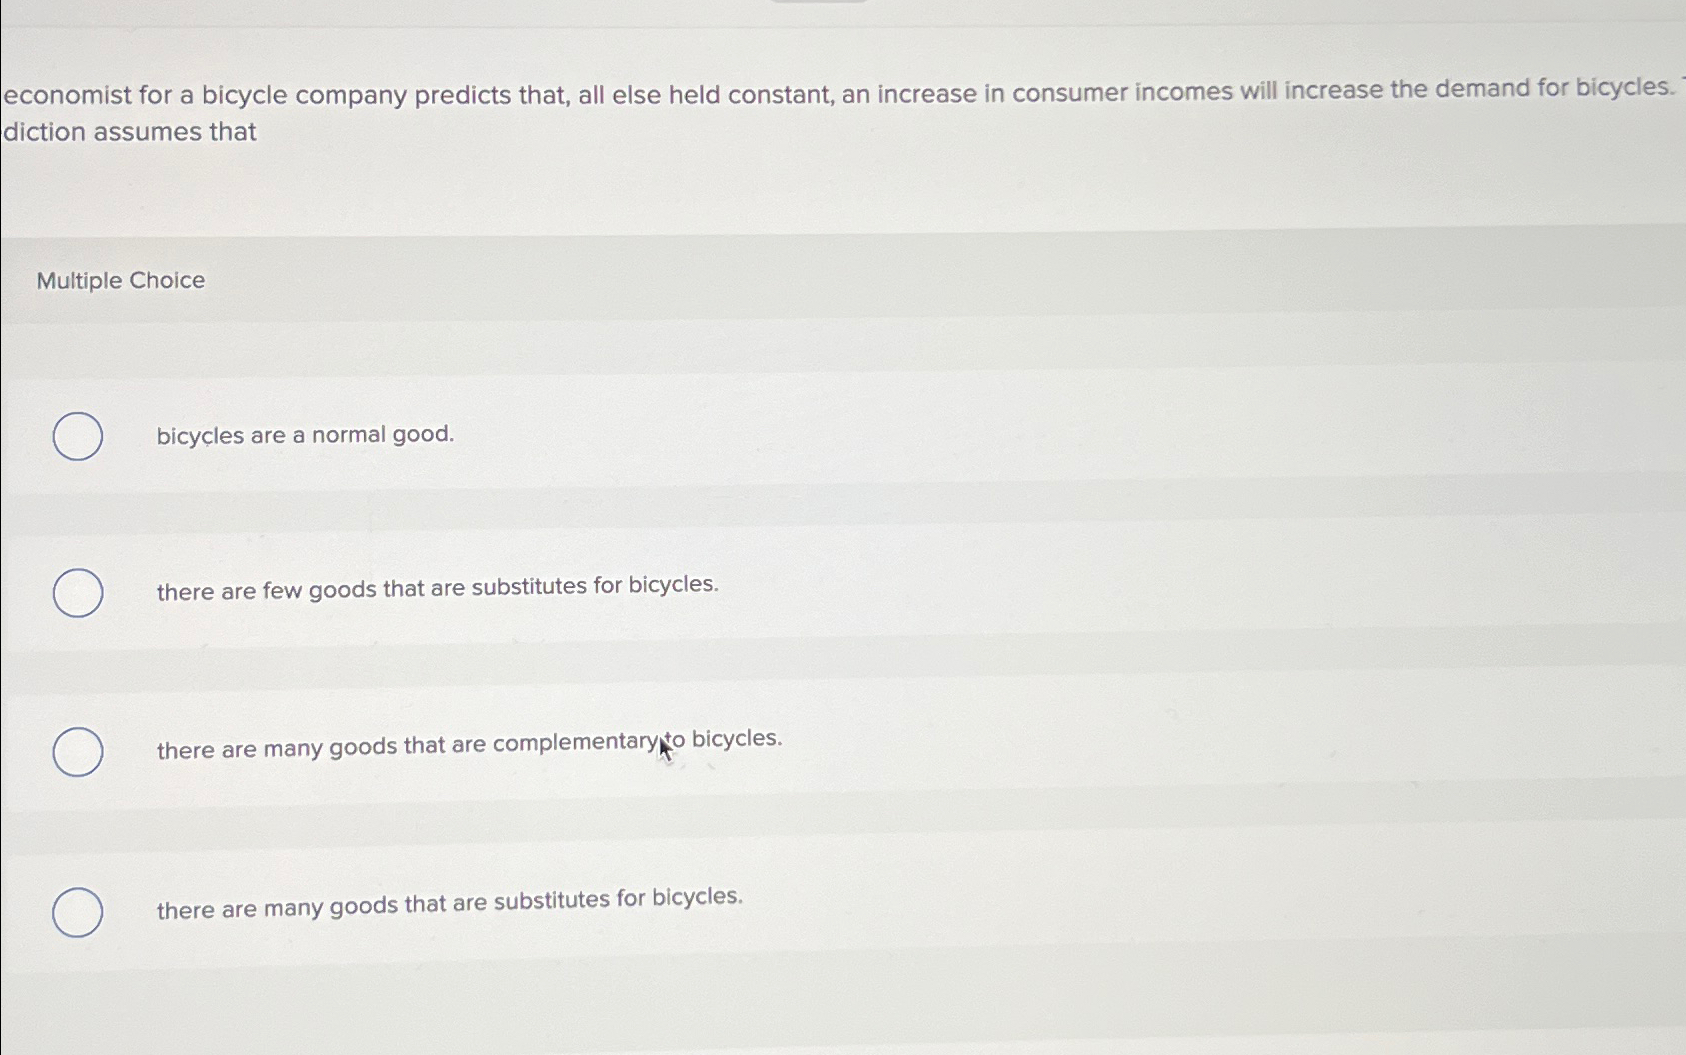Image resolution: width=1686 pixels, height=1055 pixels.
Task: Click the "Multiple Choice" heading
Action: 120,281
